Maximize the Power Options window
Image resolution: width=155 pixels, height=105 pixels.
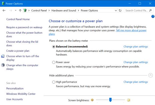(140, 3)
